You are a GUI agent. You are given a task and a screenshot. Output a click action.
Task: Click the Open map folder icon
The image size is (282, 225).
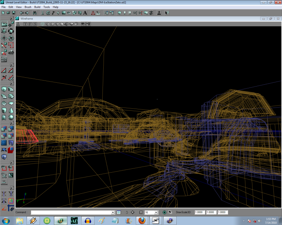pos(8,13)
